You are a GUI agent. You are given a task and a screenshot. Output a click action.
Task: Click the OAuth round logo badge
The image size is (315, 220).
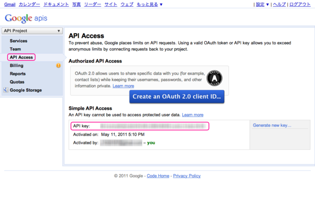pyautogui.click(x=214, y=78)
